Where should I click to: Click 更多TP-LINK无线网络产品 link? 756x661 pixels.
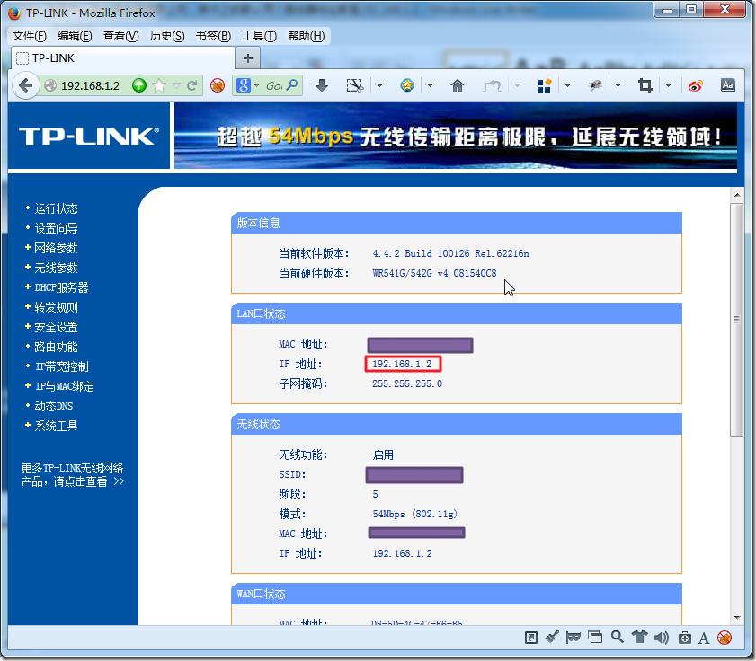click(72, 474)
